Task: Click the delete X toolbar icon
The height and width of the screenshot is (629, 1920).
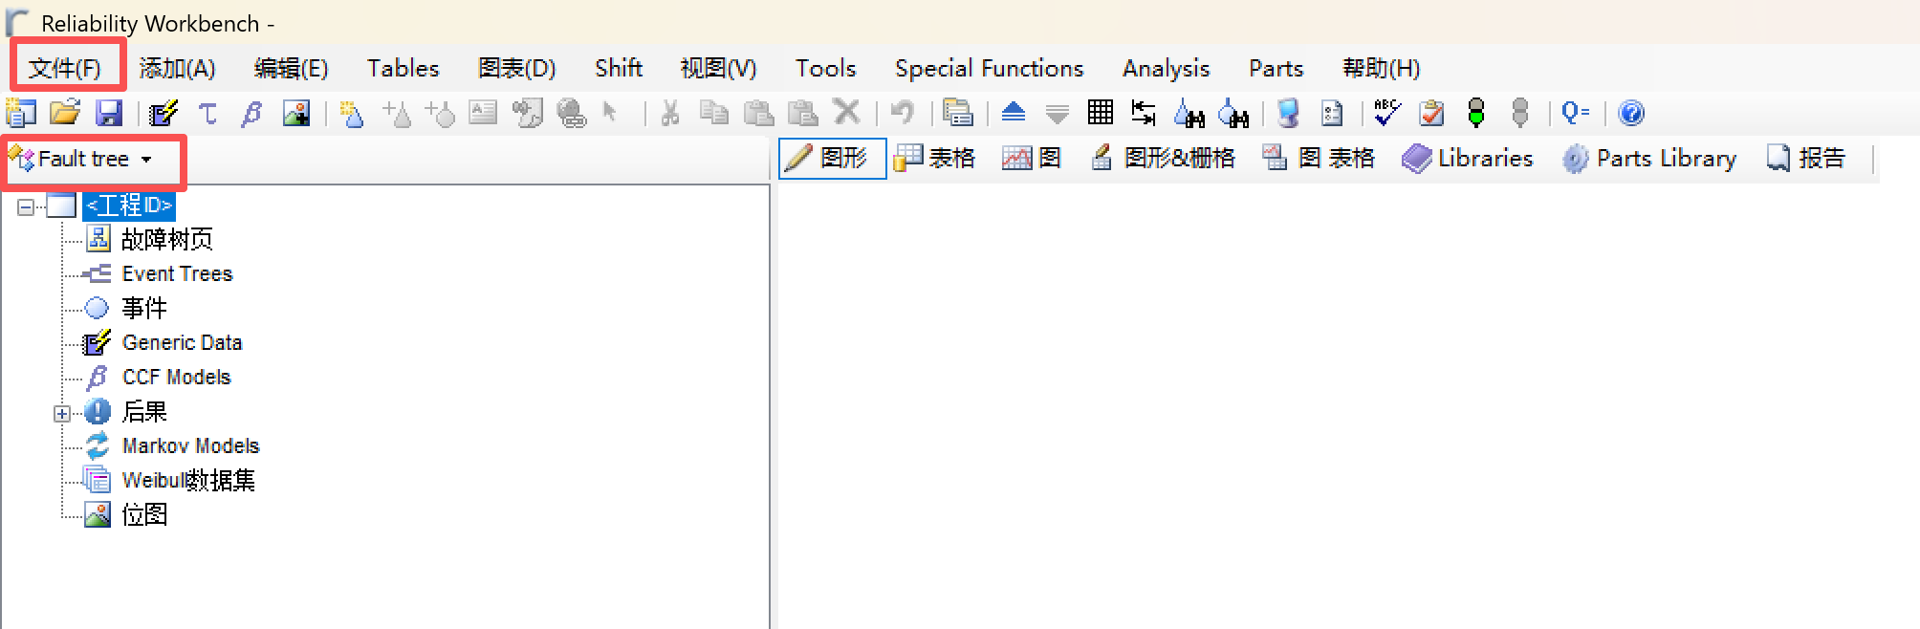Action: (x=847, y=112)
